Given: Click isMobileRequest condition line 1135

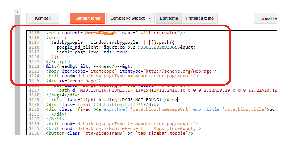Looking at the screenshot, I should pos(124,128).
